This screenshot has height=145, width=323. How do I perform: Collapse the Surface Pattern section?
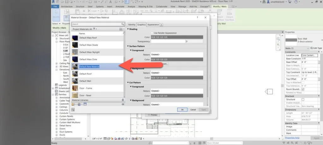tap(128, 46)
